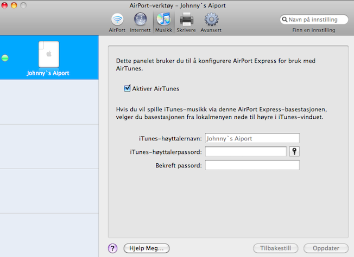This screenshot has height=257, width=354.
Task: Close the AirPort-verktøy window
Action: click(4, 5)
